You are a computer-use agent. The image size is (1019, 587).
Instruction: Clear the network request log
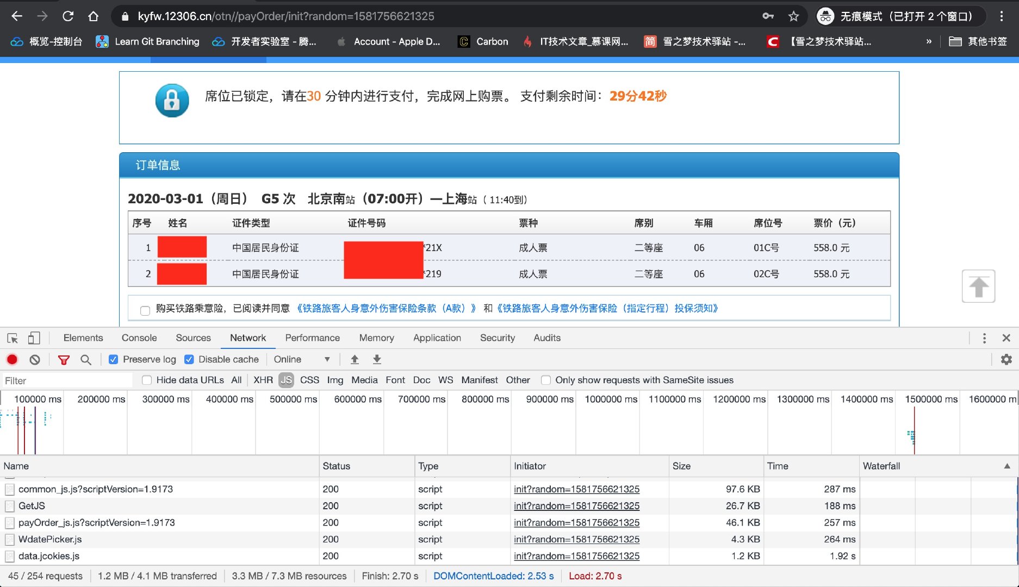coord(35,359)
